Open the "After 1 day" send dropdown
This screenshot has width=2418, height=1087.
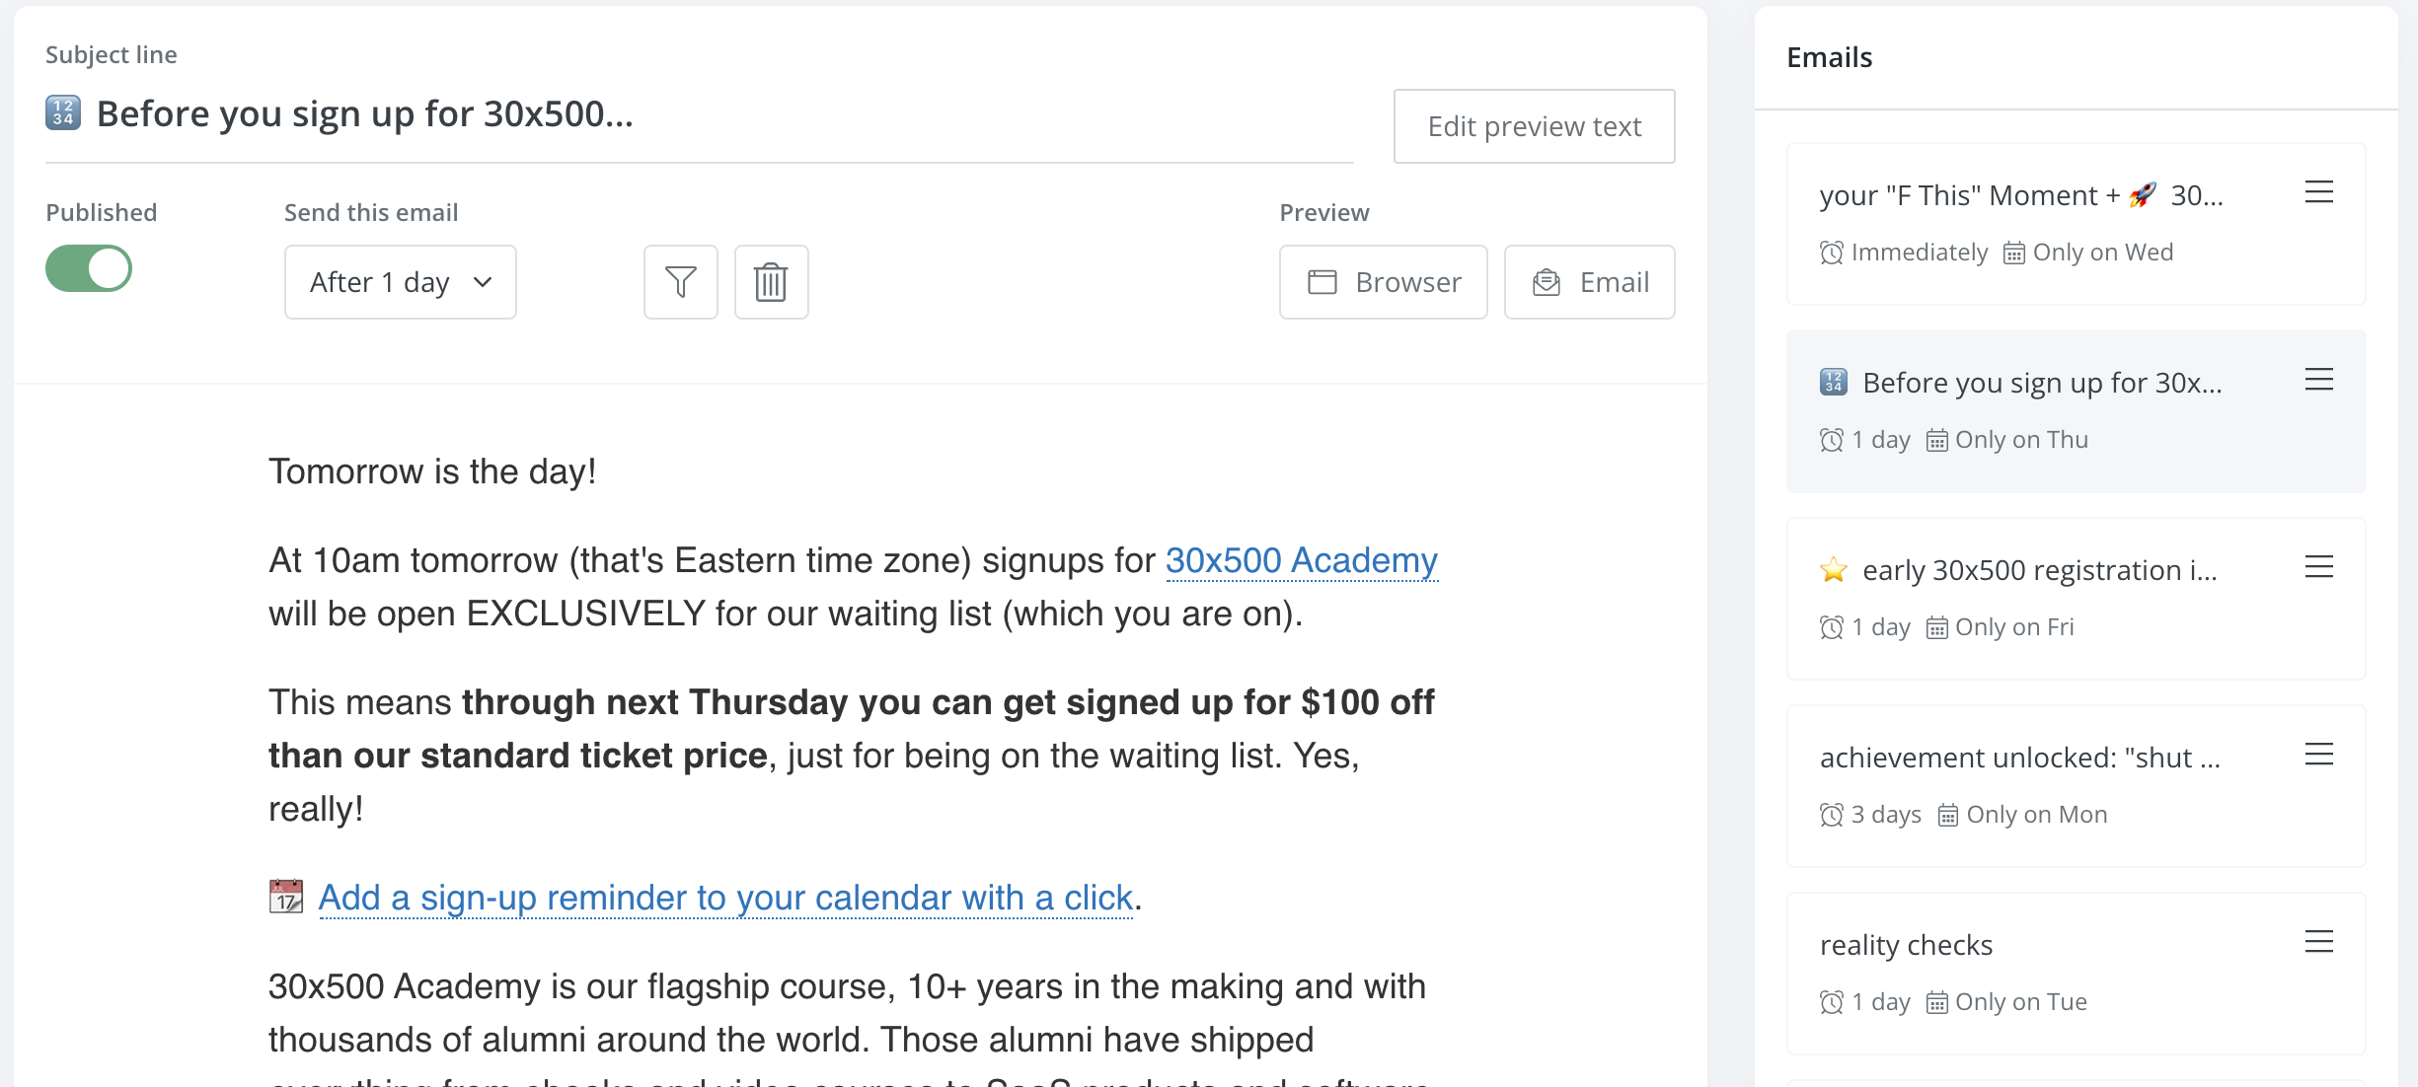[x=400, y=282]
